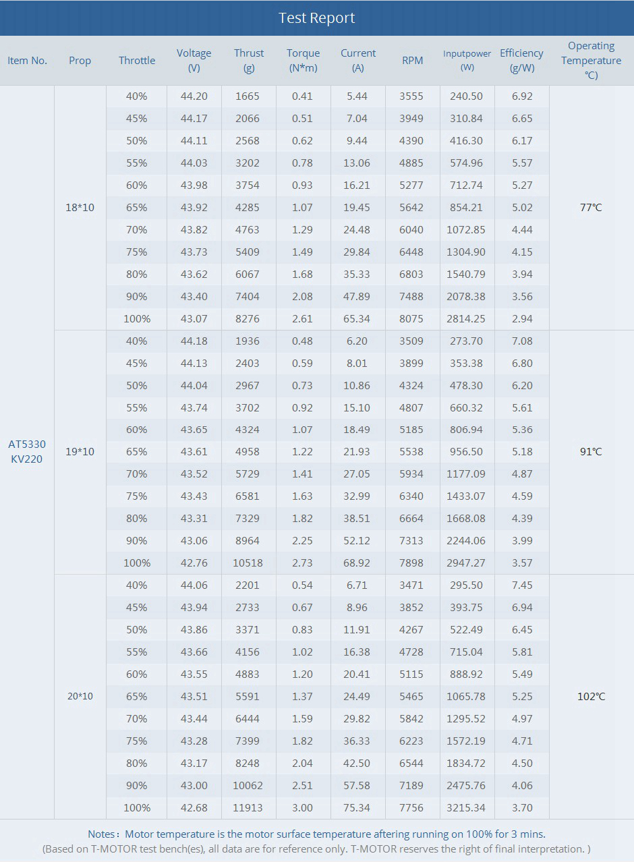Screen dimensions: 634x862
Task: Click thrust value 11913
Action: pyautogui.click(x=248, y=807)
